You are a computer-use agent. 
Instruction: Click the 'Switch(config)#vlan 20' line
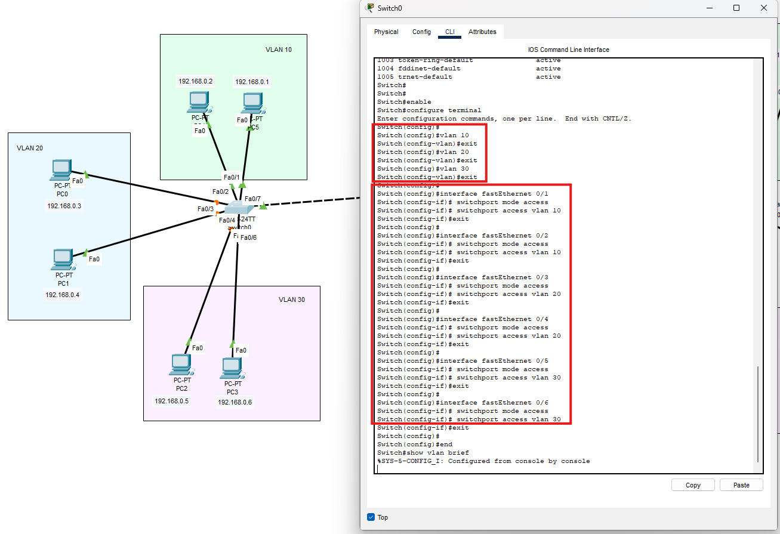423,152
